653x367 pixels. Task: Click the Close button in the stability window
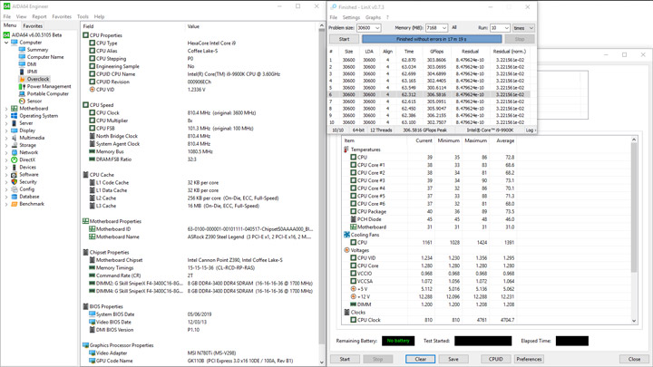pyautogui.click(x=634, y=359)
